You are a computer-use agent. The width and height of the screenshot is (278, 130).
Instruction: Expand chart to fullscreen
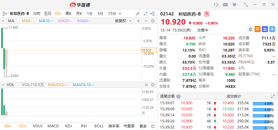[145, 14]
